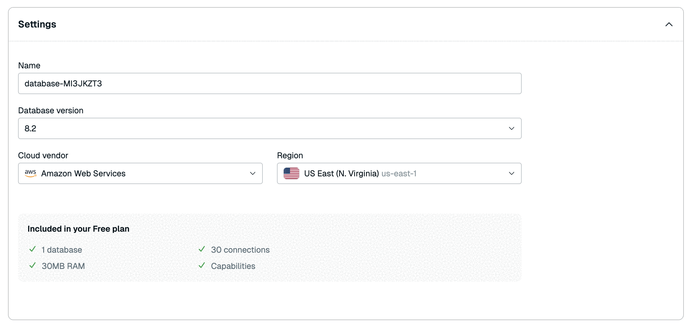This screenshot has width=693, height=329.
Task: Click the checkmark beside 30MB RAM
Action: [x=33, y=266]
